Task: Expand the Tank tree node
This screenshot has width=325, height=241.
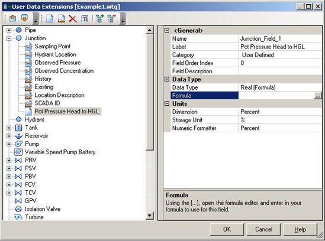Action: 9,128
